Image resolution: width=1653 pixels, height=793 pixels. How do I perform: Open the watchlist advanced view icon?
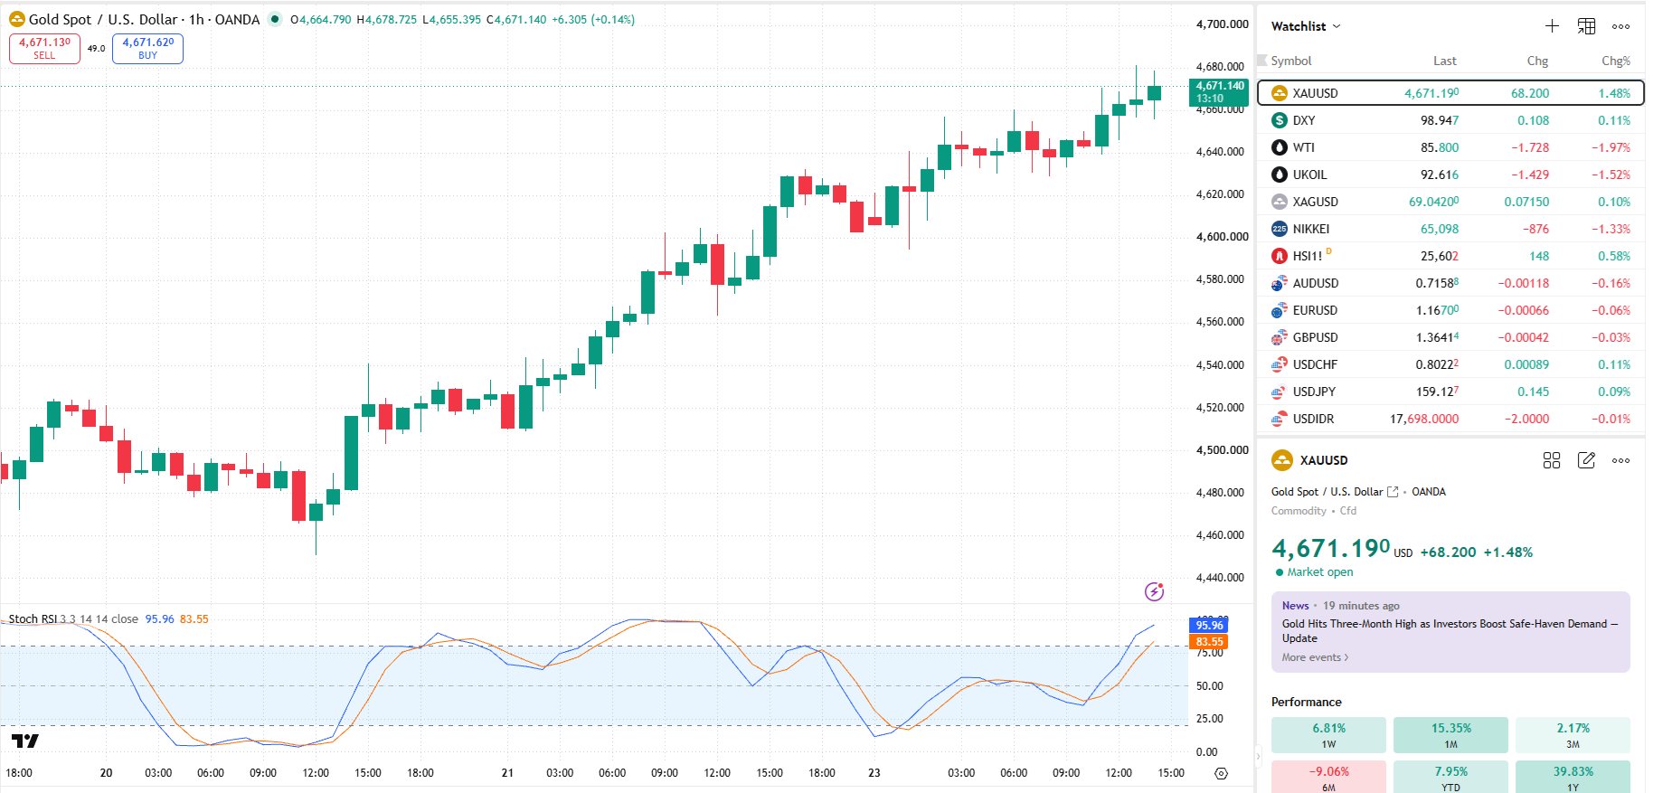(1586, 26)
